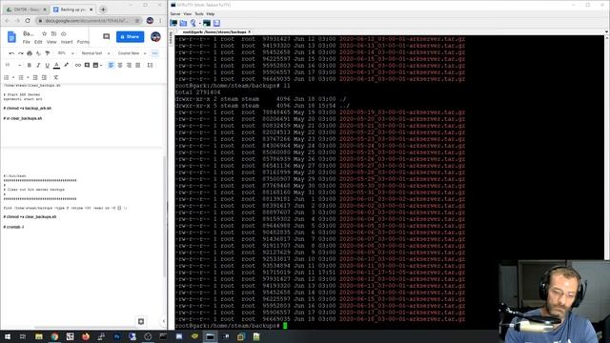The width and height of the screenshot is (610, 343).
Task: Toggle bold formatting in Docs toolbar
Action: pyautogui.click(x=30, y=66)
